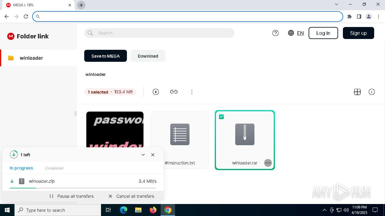The width and height of the screenshot is (385, 216).
Task: Click the magnifier icon in the MEGA search box
Action: (90, 33)
